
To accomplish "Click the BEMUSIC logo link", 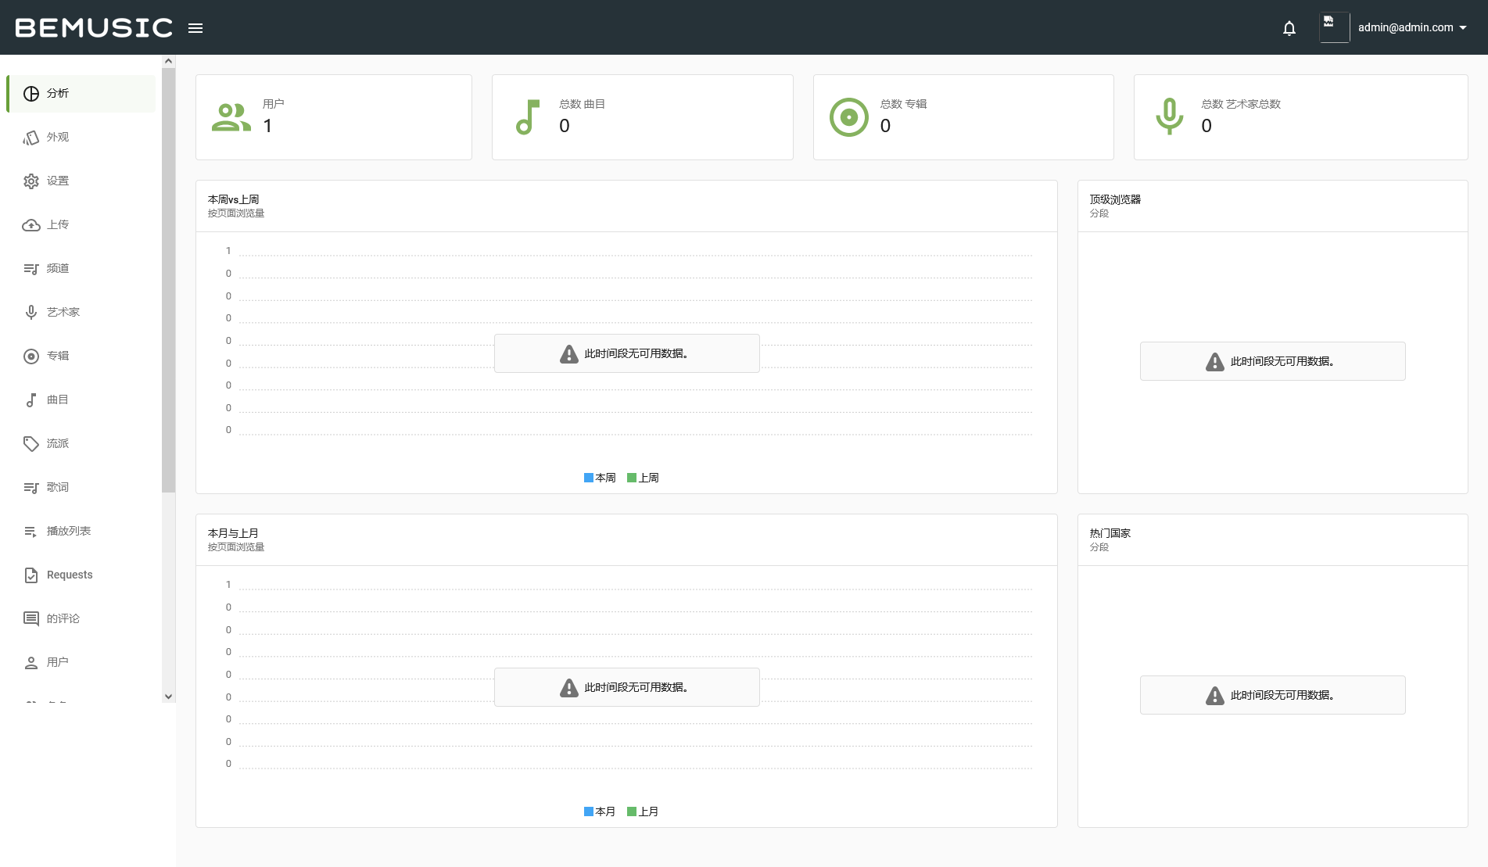I will (x=94, y=28).
